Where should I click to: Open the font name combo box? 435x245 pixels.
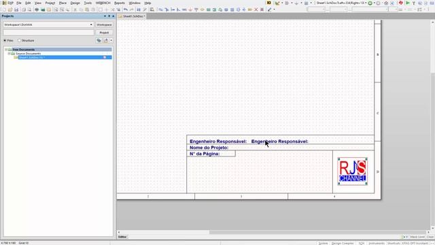pos(370,10)
